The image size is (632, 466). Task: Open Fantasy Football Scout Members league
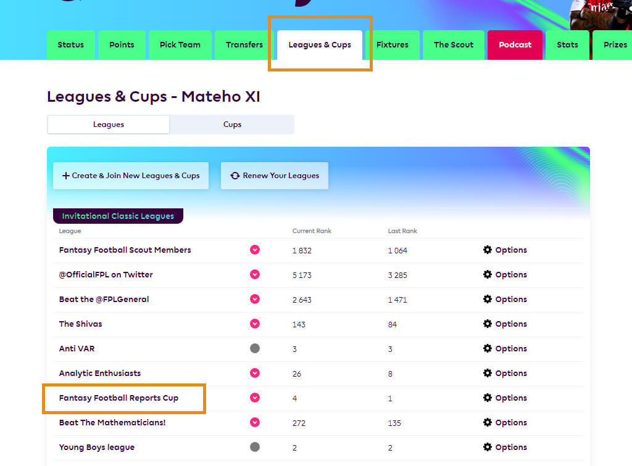coord(125,250)
